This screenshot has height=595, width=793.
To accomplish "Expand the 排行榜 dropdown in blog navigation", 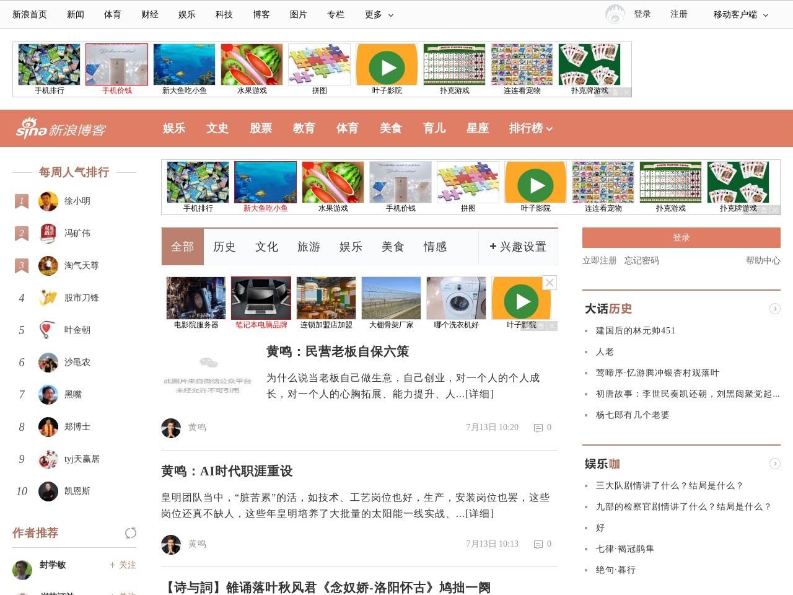I will 531,128.
